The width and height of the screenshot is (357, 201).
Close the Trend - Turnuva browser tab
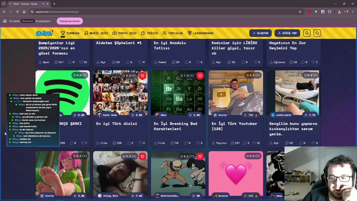tap(47, 4)
